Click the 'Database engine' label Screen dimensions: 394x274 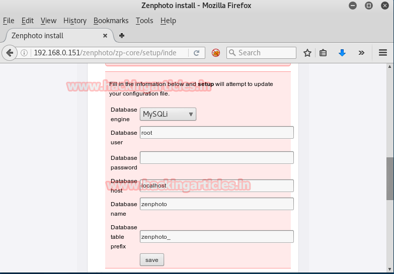click(124, 115)
